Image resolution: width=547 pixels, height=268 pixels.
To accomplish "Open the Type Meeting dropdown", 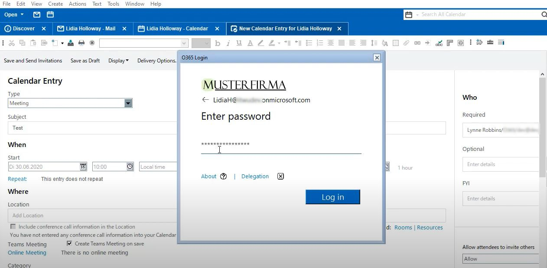I will click(128, 103).
